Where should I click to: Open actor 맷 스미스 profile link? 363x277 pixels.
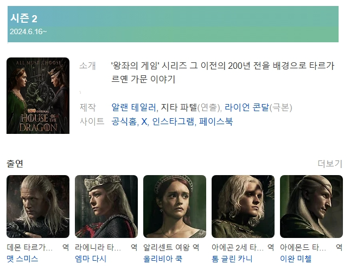click(22, 259)
